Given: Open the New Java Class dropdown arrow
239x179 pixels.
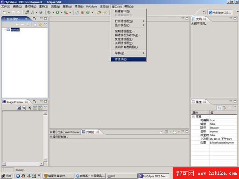Looking at the screenshot, I should (92, 13).
